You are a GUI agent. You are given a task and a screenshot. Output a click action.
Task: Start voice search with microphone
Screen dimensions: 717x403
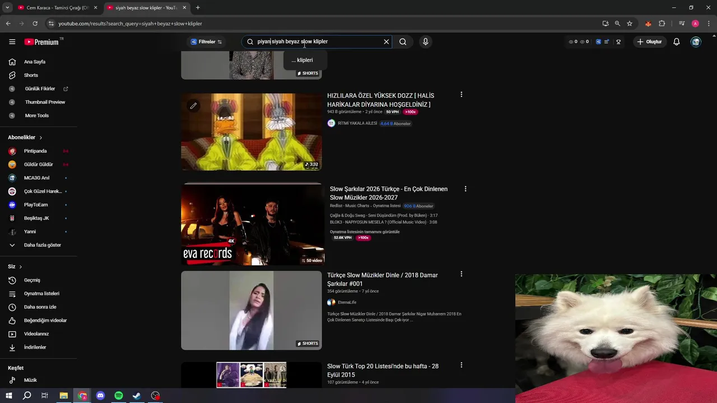[426, 41]
